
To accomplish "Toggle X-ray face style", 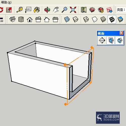I will coord(67,19).
